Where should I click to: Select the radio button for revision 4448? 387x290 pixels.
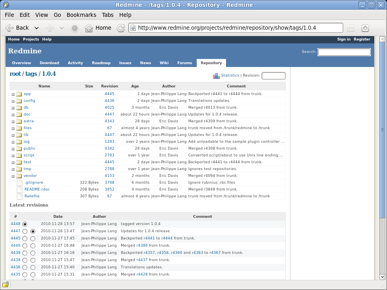(24, 224)
